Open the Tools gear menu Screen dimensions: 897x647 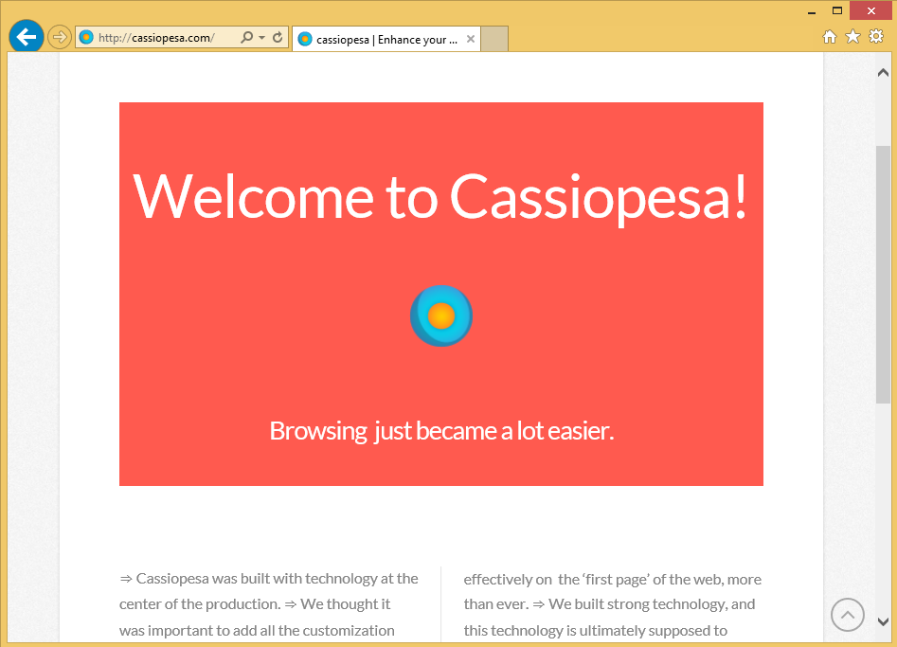(876, 37)
